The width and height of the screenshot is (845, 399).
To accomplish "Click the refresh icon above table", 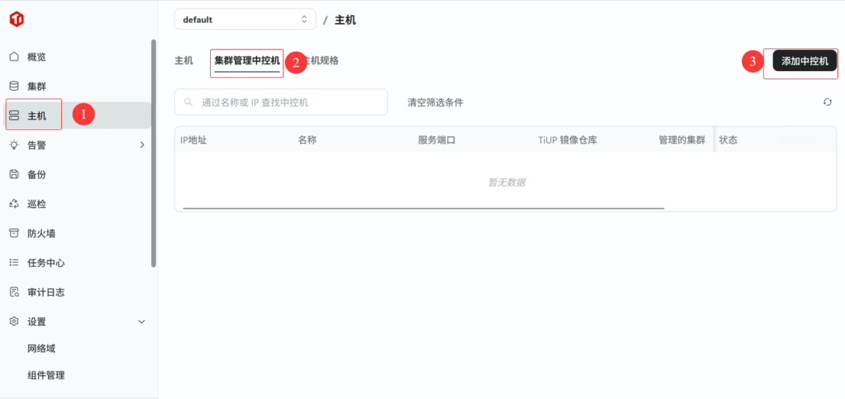I will [827, 102].
